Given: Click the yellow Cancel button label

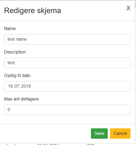Looking at the screenshot, I should click(120, 134).
